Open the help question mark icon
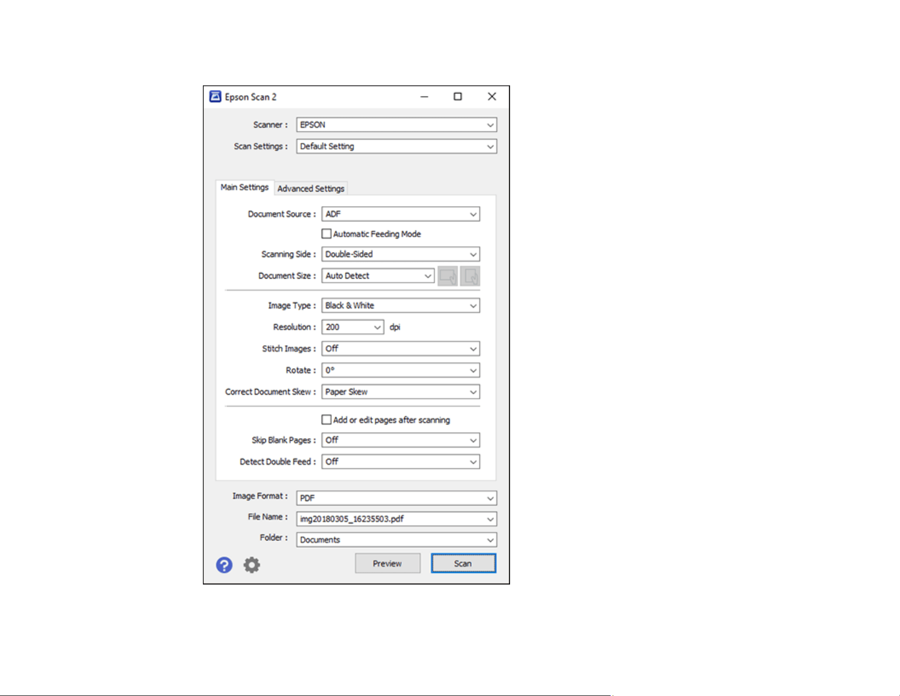The image size is (900, 696). pos(224,565)
